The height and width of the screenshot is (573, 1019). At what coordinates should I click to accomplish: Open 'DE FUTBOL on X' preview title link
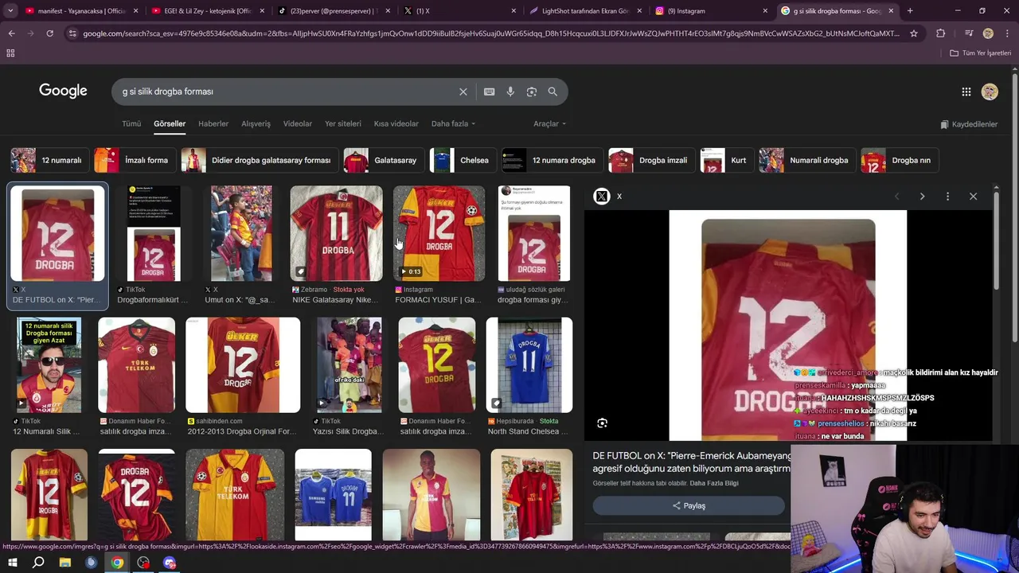click(x=692, y=462)
